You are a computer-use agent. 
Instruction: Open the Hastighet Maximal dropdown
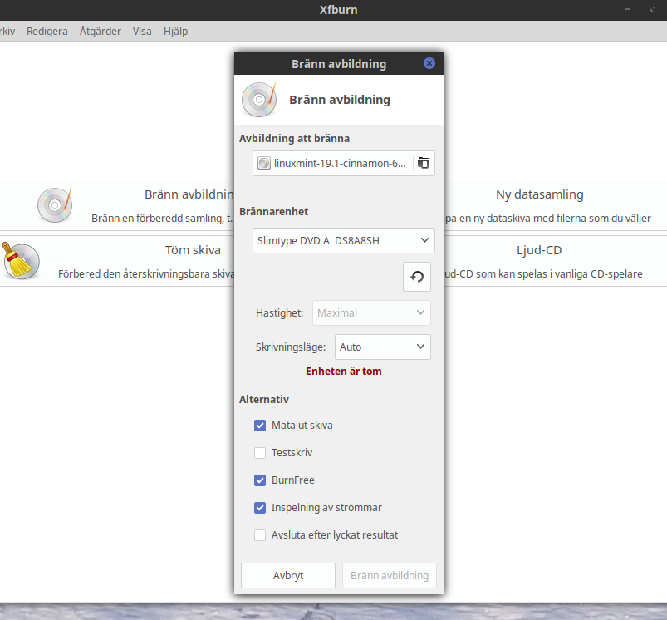pos(371,313)
